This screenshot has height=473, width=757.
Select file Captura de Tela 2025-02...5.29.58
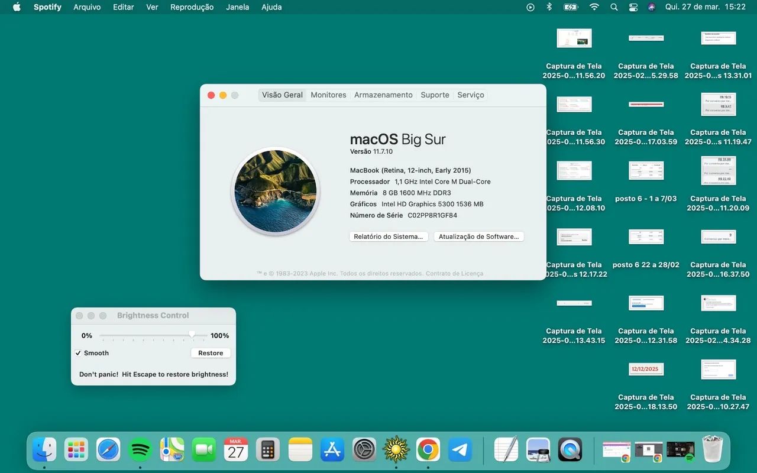[x=646, y=54]
